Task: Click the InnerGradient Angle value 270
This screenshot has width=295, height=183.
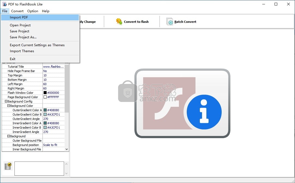Action: (x=46, y=132)
